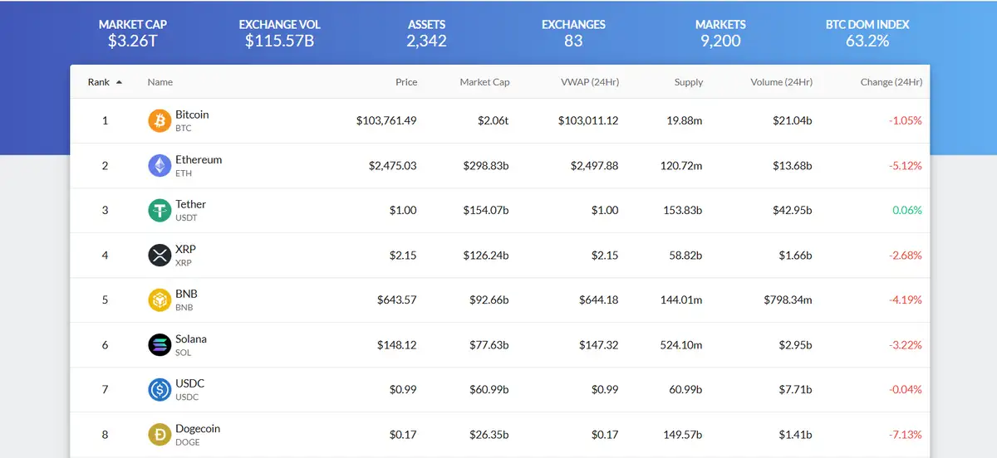Click the Solana logo icon

click(x=160, y=345)
